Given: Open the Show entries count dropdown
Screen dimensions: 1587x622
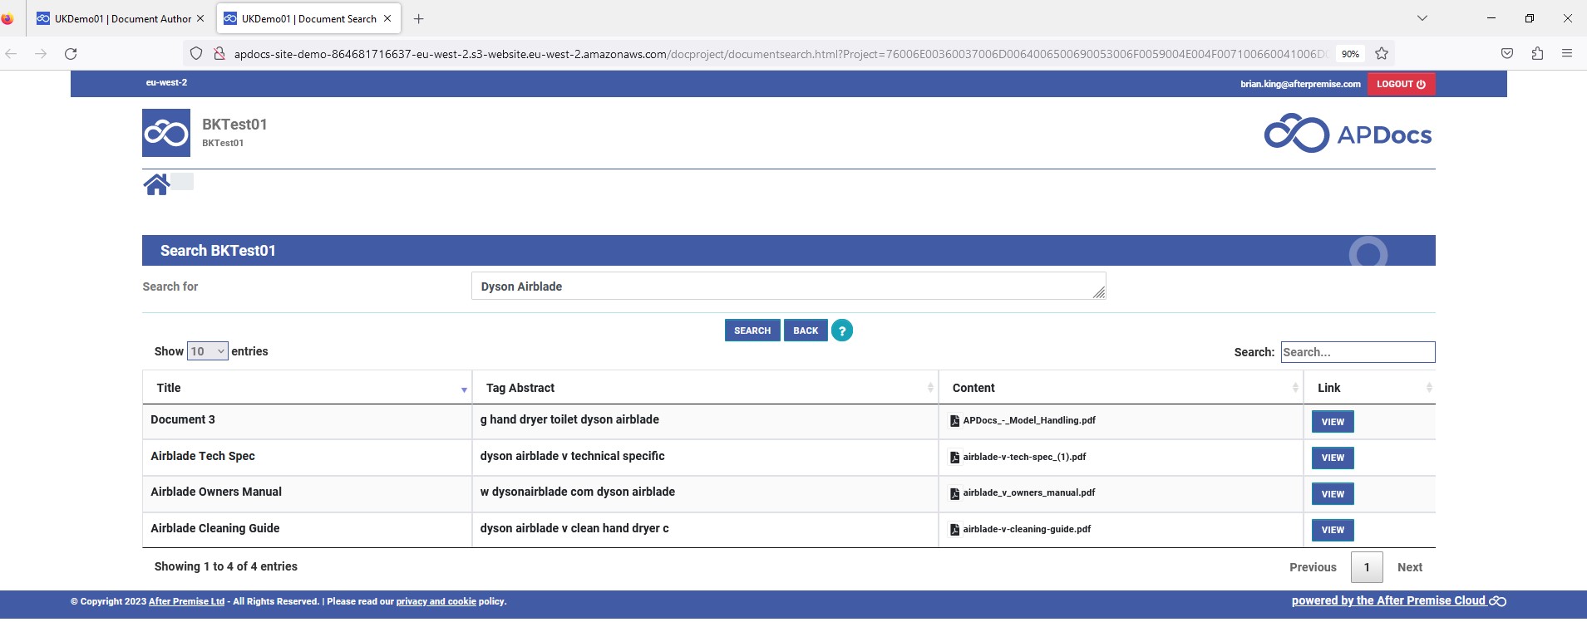Looking at the screenshot, I should [208, 351].
